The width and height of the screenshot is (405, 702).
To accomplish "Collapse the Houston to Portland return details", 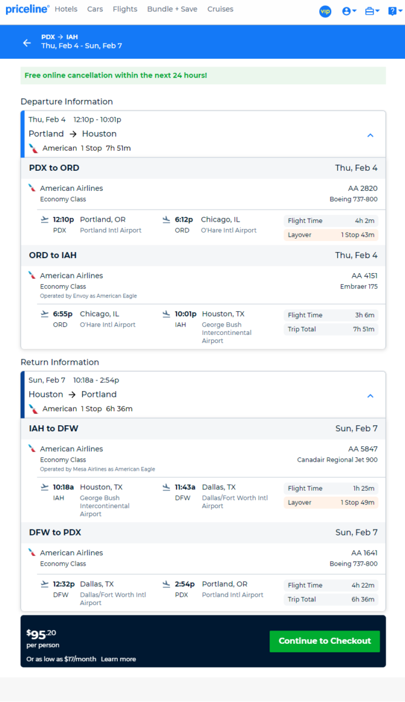I will point(370,396).
